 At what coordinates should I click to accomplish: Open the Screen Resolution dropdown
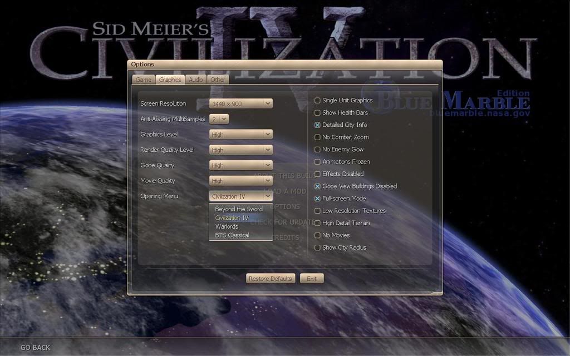click(x=240, y=103)
